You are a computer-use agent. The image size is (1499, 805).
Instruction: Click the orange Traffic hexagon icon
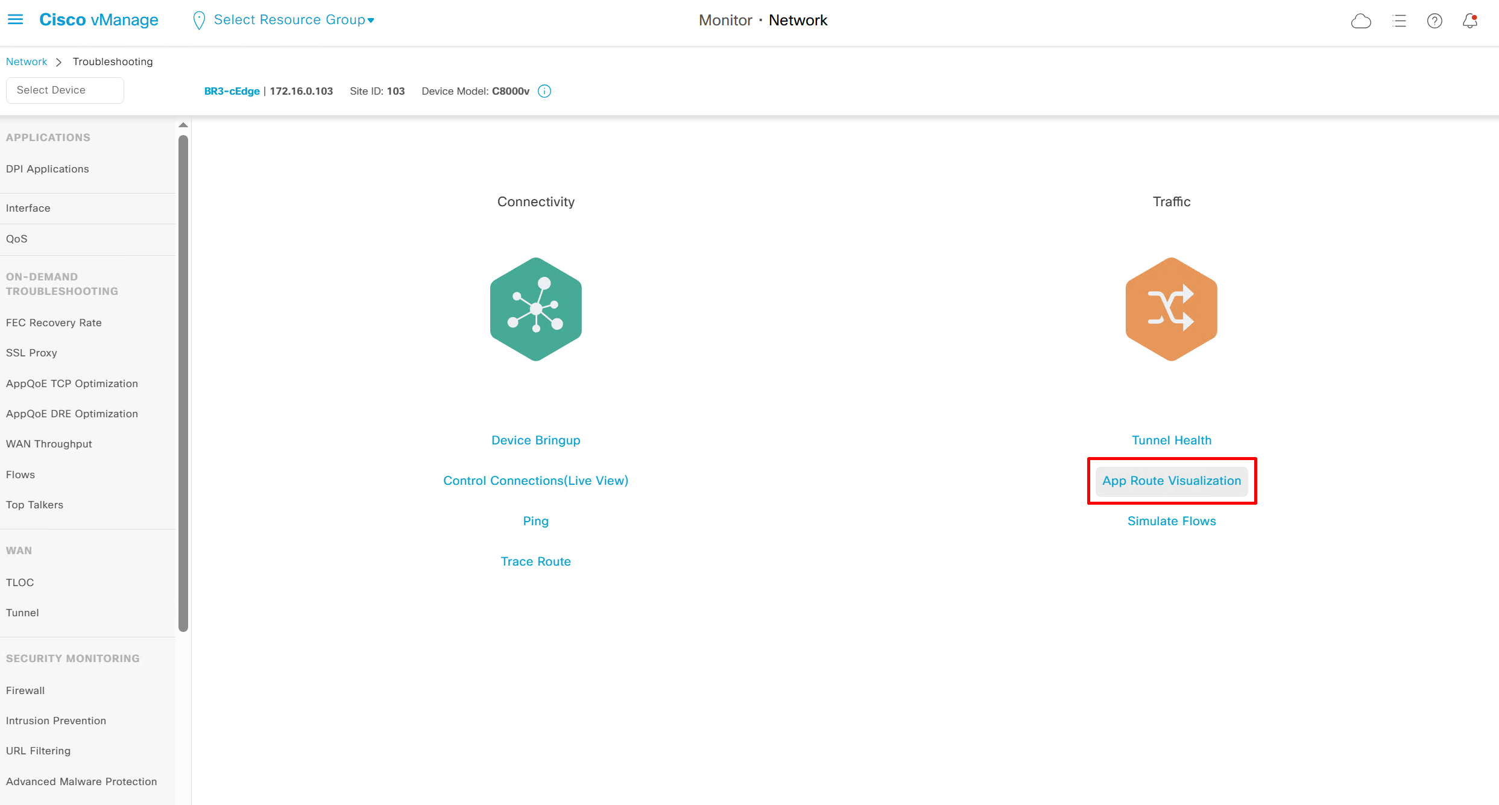coord(1171,309)
